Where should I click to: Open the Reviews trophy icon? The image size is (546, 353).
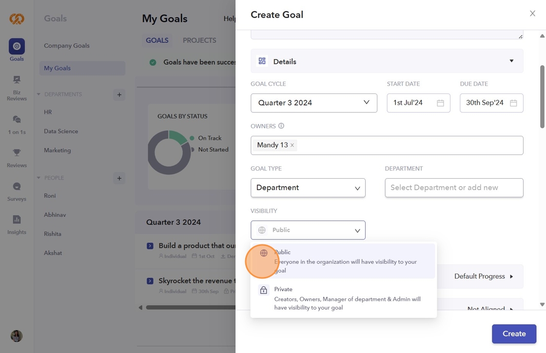click(17, 153)
